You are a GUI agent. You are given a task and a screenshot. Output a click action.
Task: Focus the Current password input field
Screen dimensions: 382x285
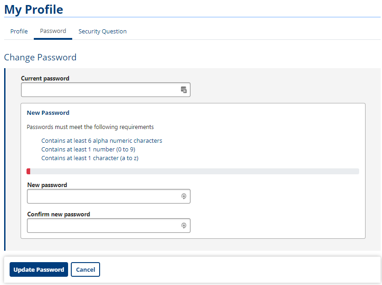[106, 90]
